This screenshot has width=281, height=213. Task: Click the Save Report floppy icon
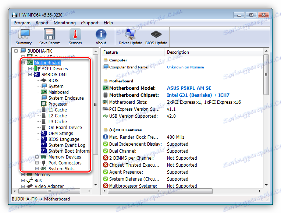[49, 34]
